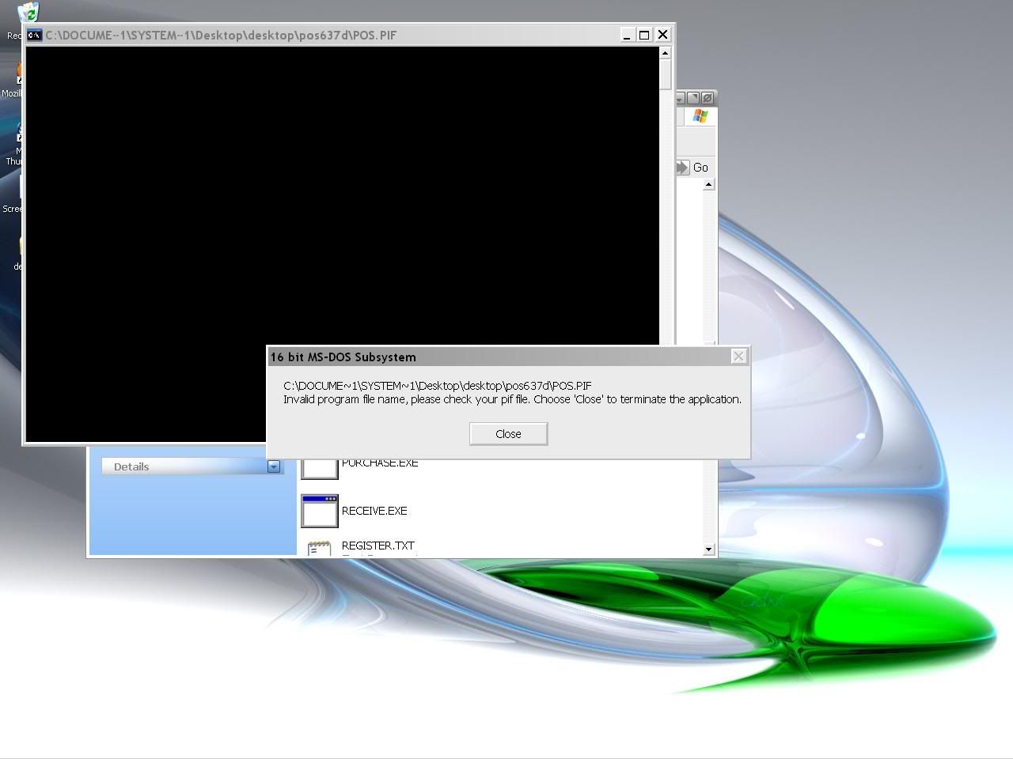Open the console window system menu icon
Image resolution: width=1013 pixels, height=759 pixels.
coord(34,35)
